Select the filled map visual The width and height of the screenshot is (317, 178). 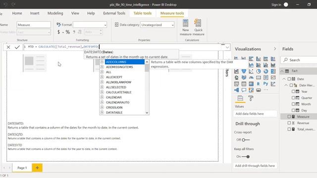244,78
